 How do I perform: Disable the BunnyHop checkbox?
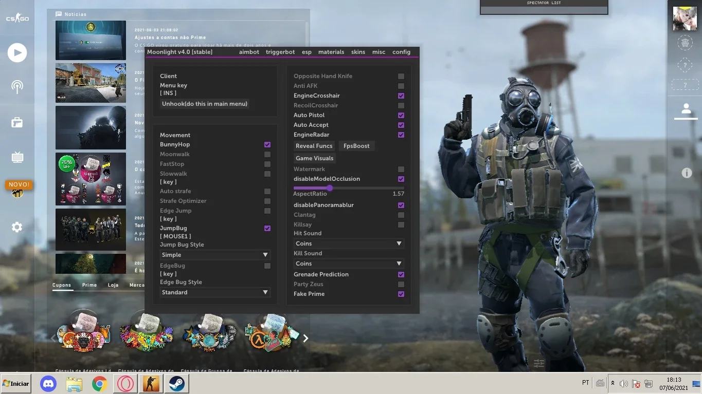tap(267, 145)
